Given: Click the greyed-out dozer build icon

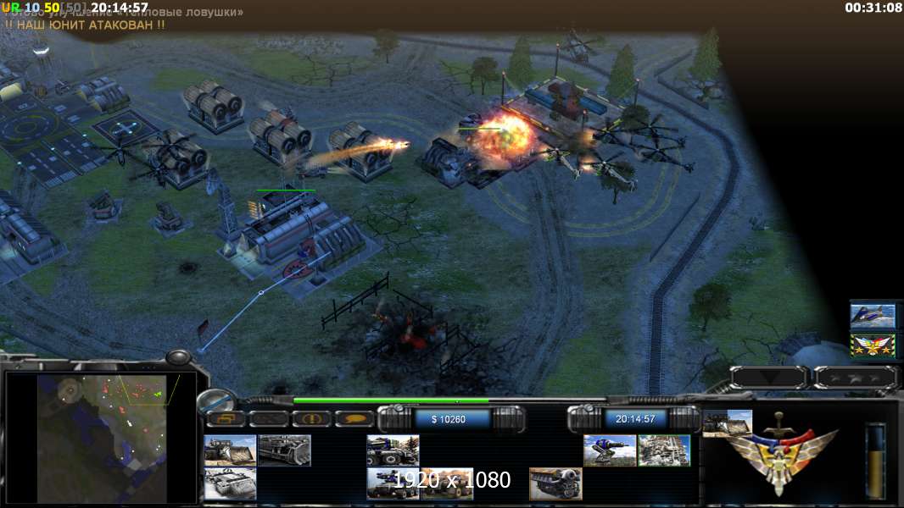Looking at the screenshot, I should [x=285, y=450].
